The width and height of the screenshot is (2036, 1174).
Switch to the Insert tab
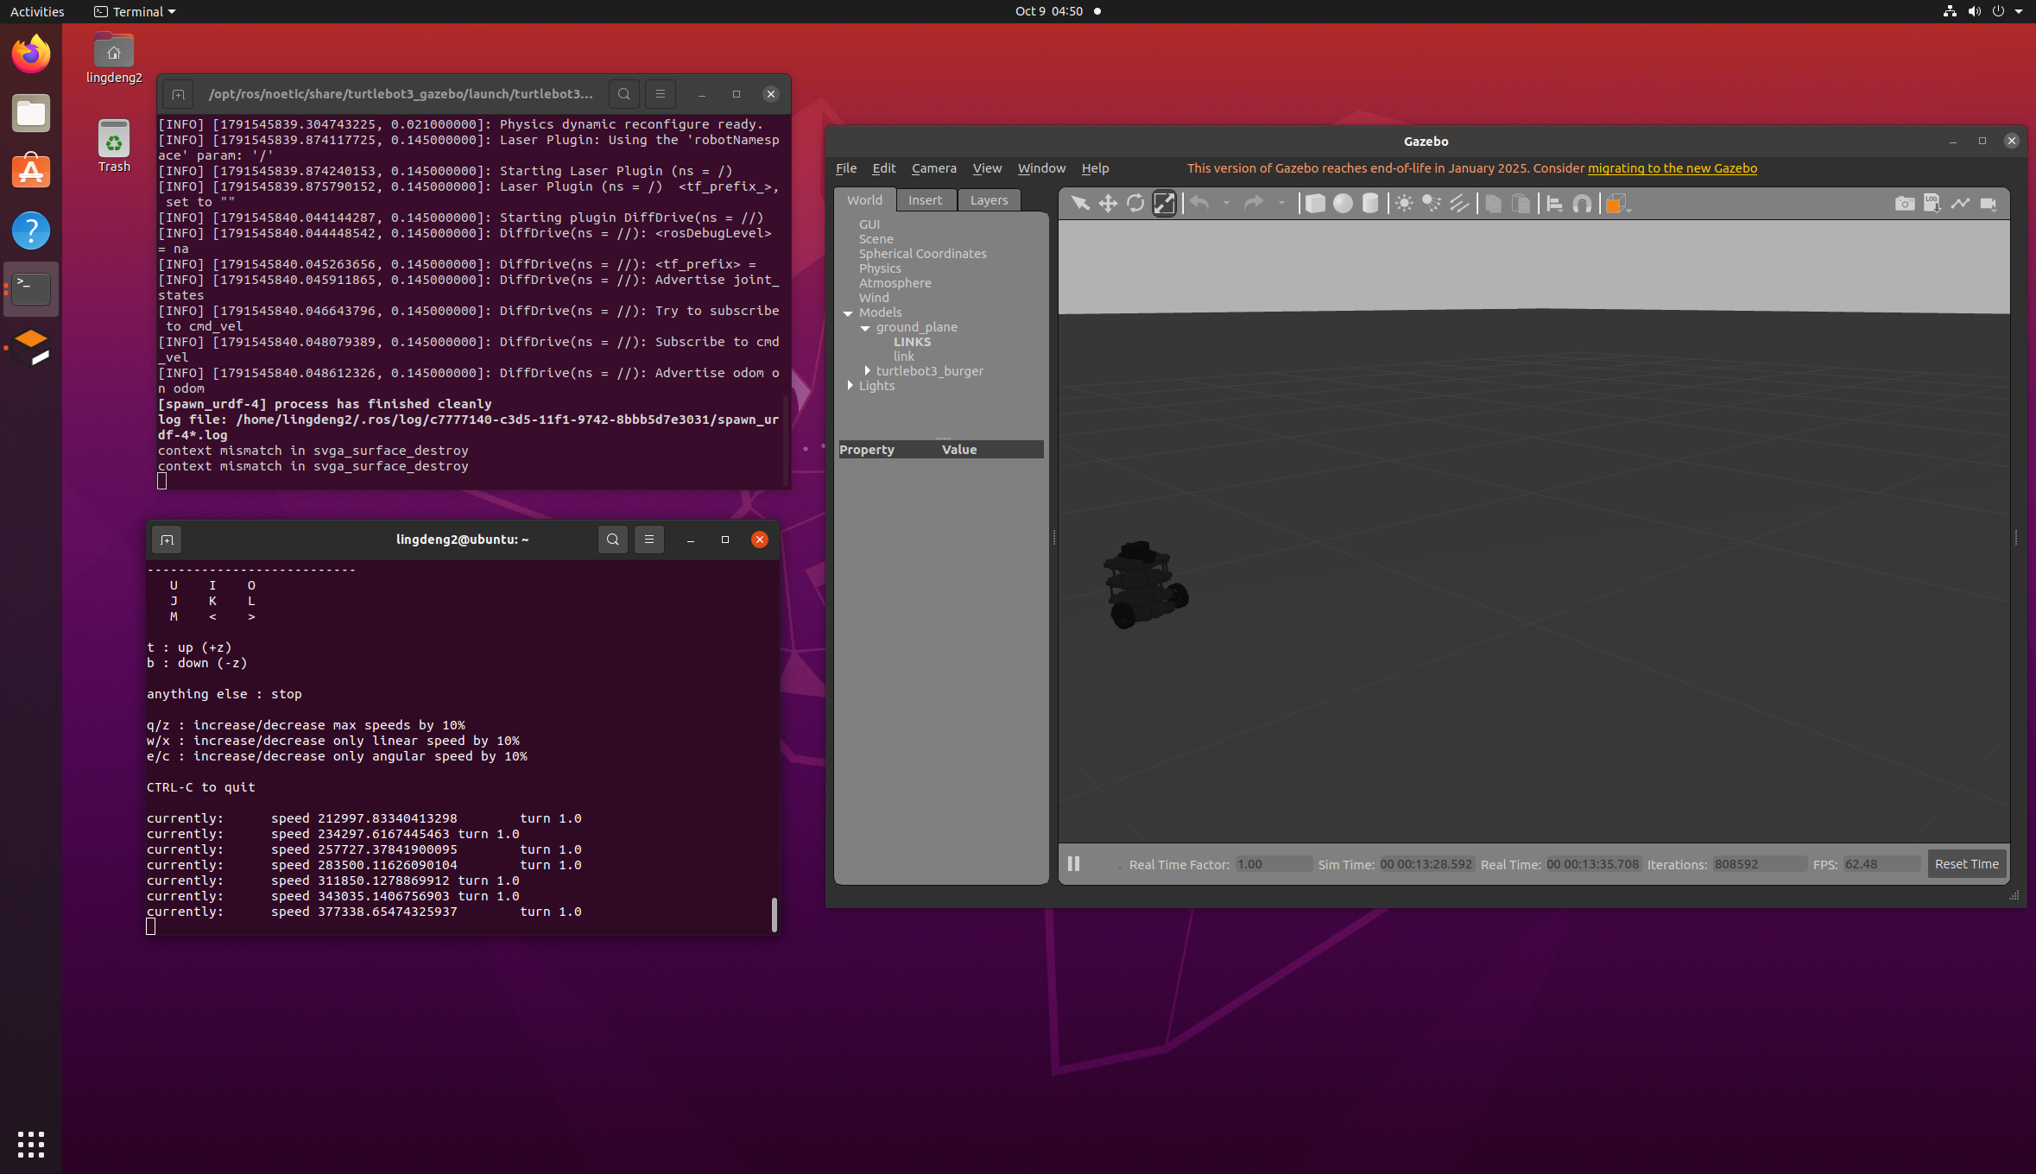(x=925, y=200)
